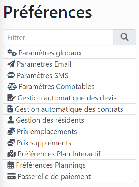Click the signature document icon for devis
Image resolution: width=139 pixels, height=187 pixels.
(11, 98)
